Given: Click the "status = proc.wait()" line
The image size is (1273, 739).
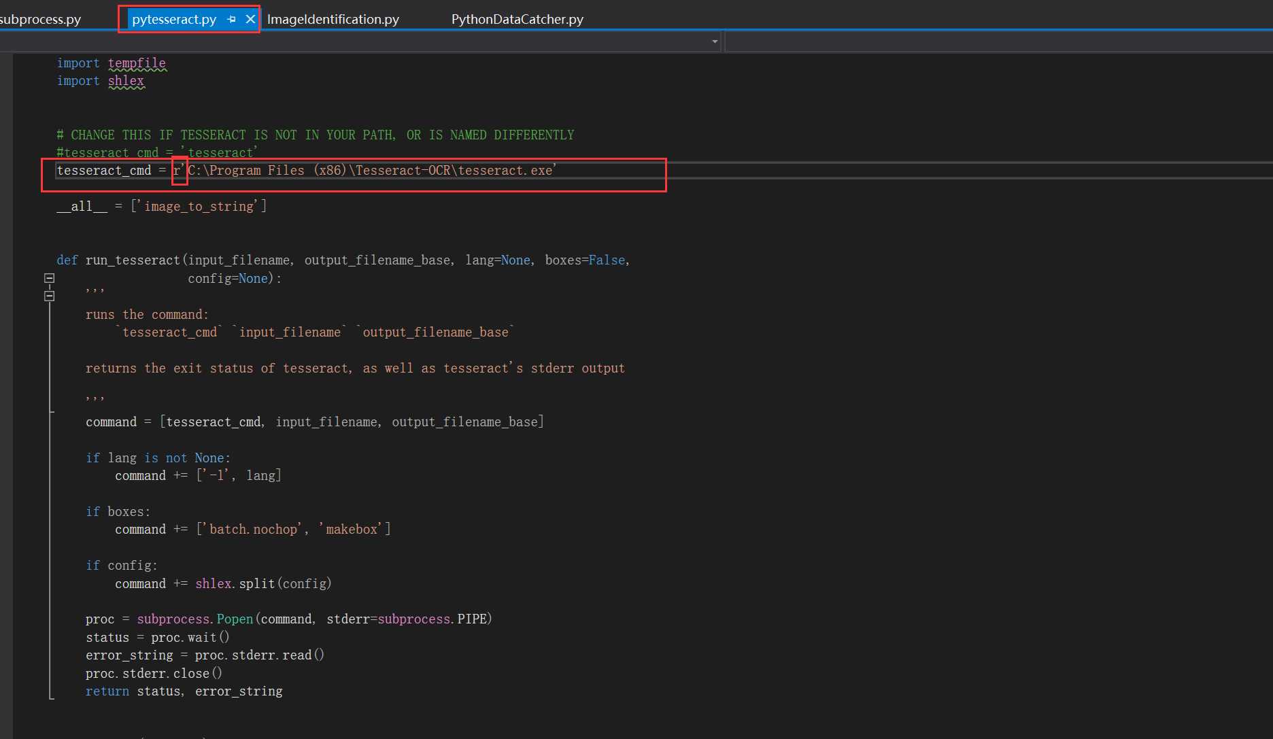Looking at the screenshot, I should (x=158, y=637).
